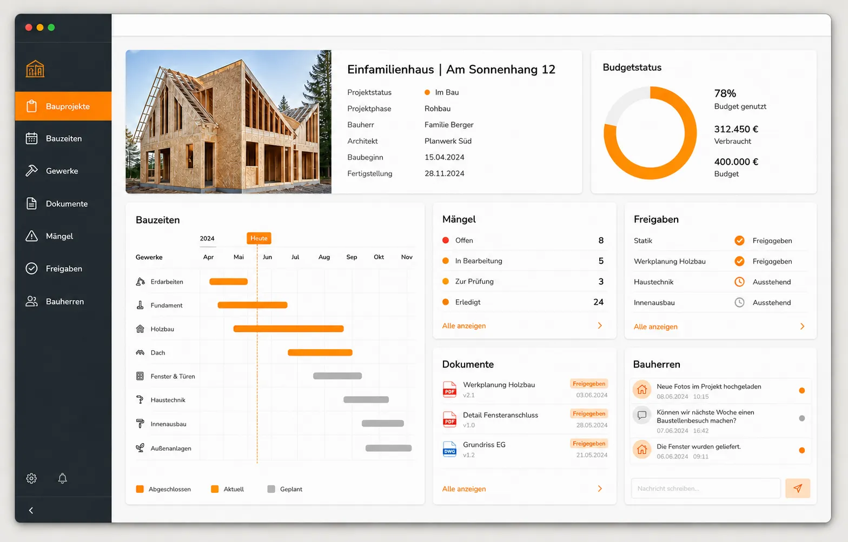Image resolution: width=848 pixels, height=542 pixels.
Task: Open notifications with the bell icon
Action: click(63, 478)
